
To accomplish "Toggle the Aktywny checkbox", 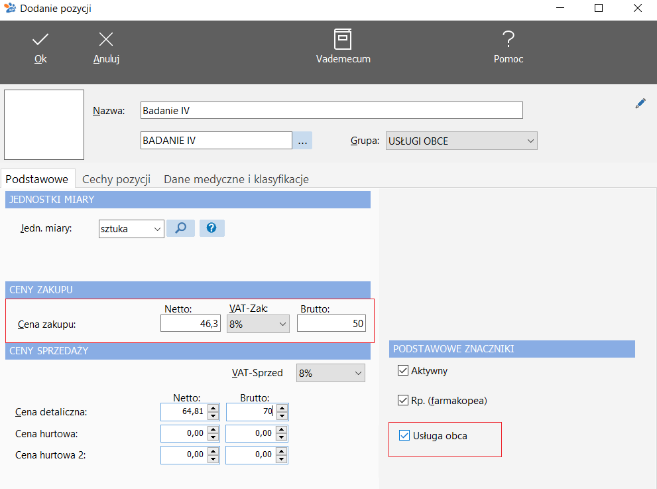I will click(x=402, y=370).
